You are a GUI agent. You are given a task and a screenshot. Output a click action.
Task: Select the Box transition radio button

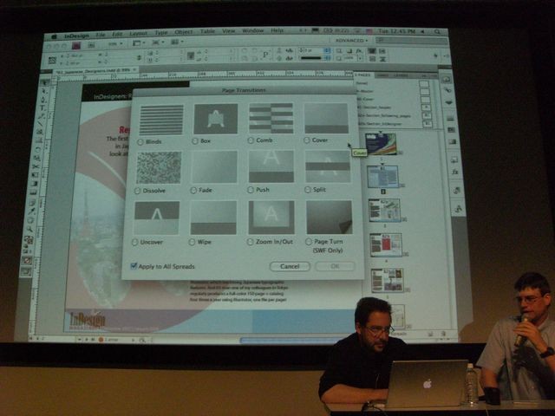(195, 141)
